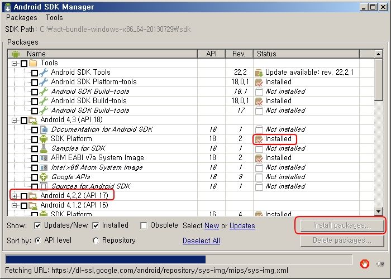Click the SDK Path text value
Screen dimensions: 391x279
coord(115,30)
